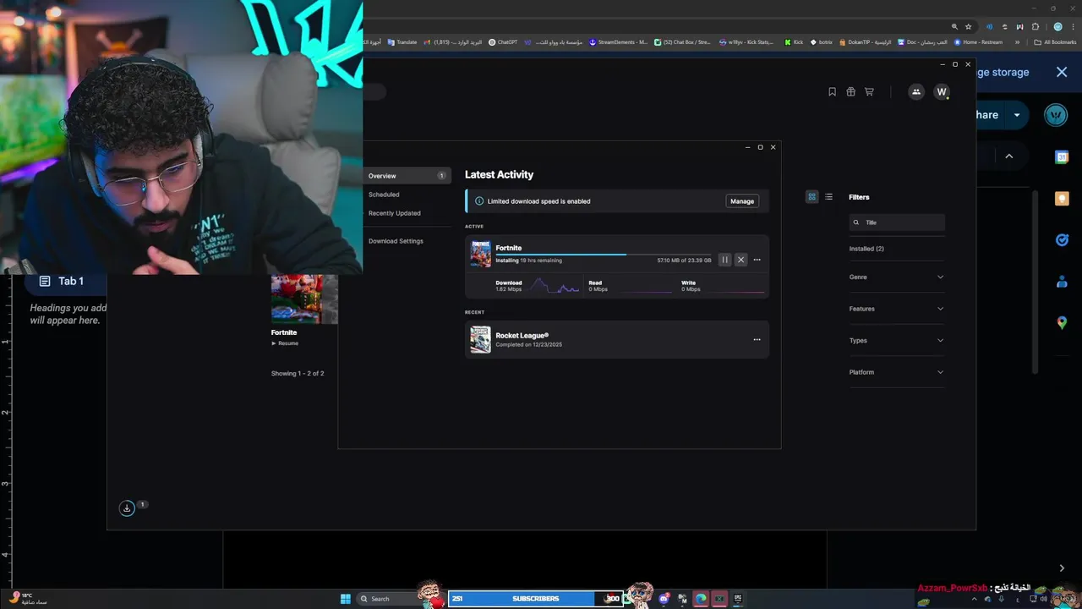The image size is (1082, 609).
Task: Open the Share dropdown arrow
Action: [x=1017, y=115]
